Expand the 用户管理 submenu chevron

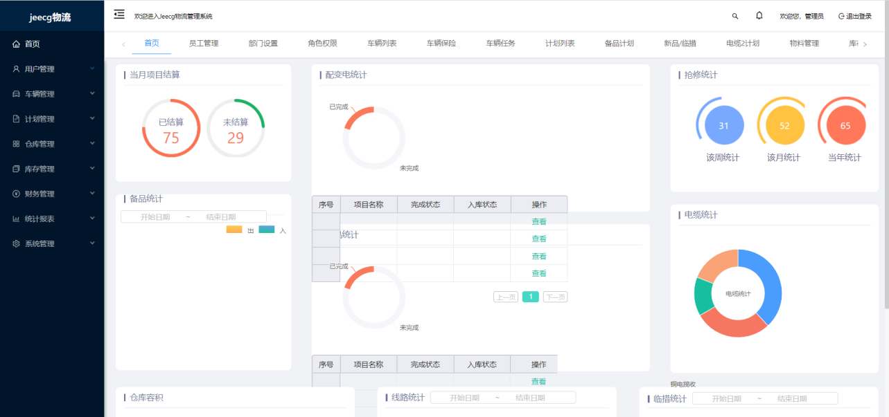point(92,68)
